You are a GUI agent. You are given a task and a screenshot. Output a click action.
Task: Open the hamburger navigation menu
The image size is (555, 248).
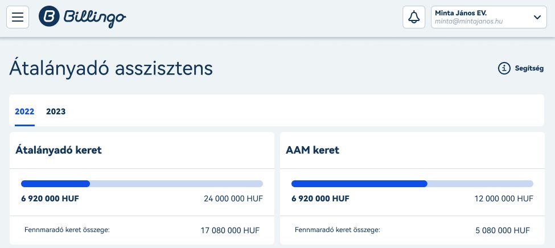18,17
